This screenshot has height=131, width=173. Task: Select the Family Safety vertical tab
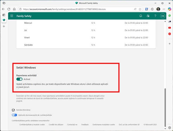point(4,20)
